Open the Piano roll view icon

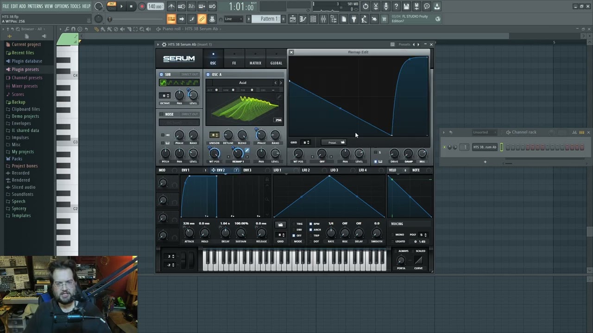[x=303, y=19]
